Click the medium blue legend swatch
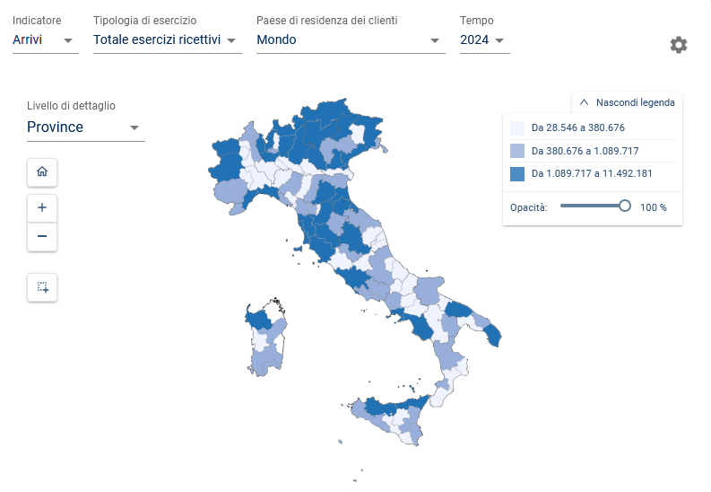711x492 pixels. [x=517, y=151]
